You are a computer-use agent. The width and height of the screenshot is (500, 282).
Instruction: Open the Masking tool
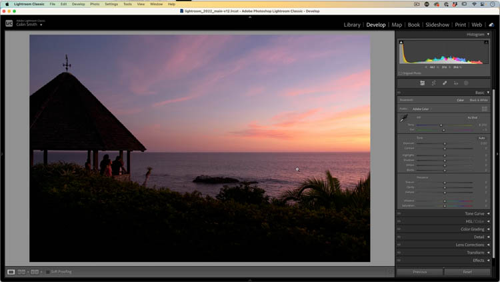466,83
